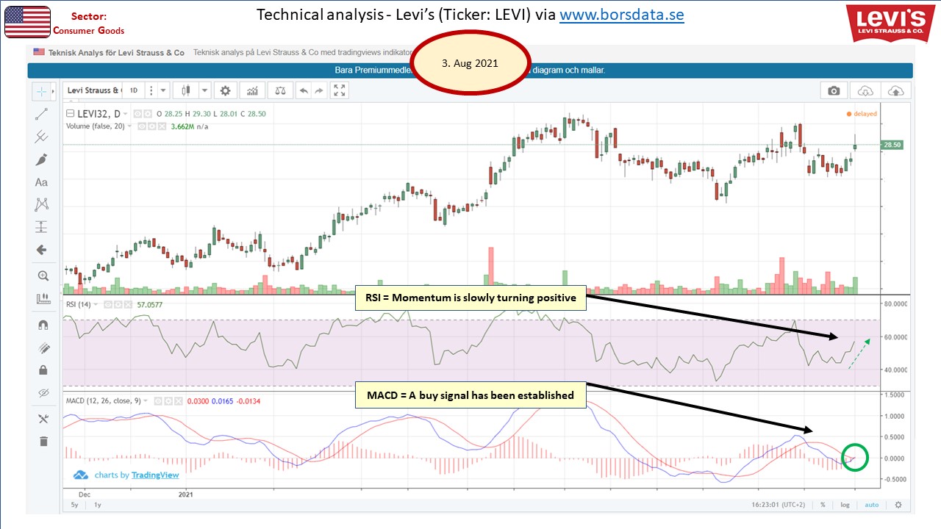The height and width of the screenshot is (529, 941).
Task: Toggle lock all drawing tools padlock
Action: [x=42, y=370]
